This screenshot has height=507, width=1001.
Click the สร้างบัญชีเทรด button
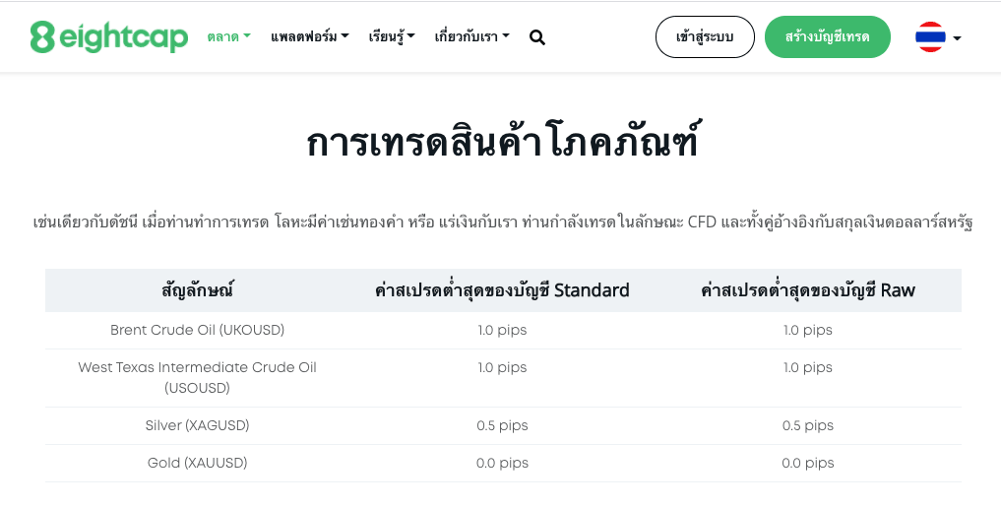[828, 37]
